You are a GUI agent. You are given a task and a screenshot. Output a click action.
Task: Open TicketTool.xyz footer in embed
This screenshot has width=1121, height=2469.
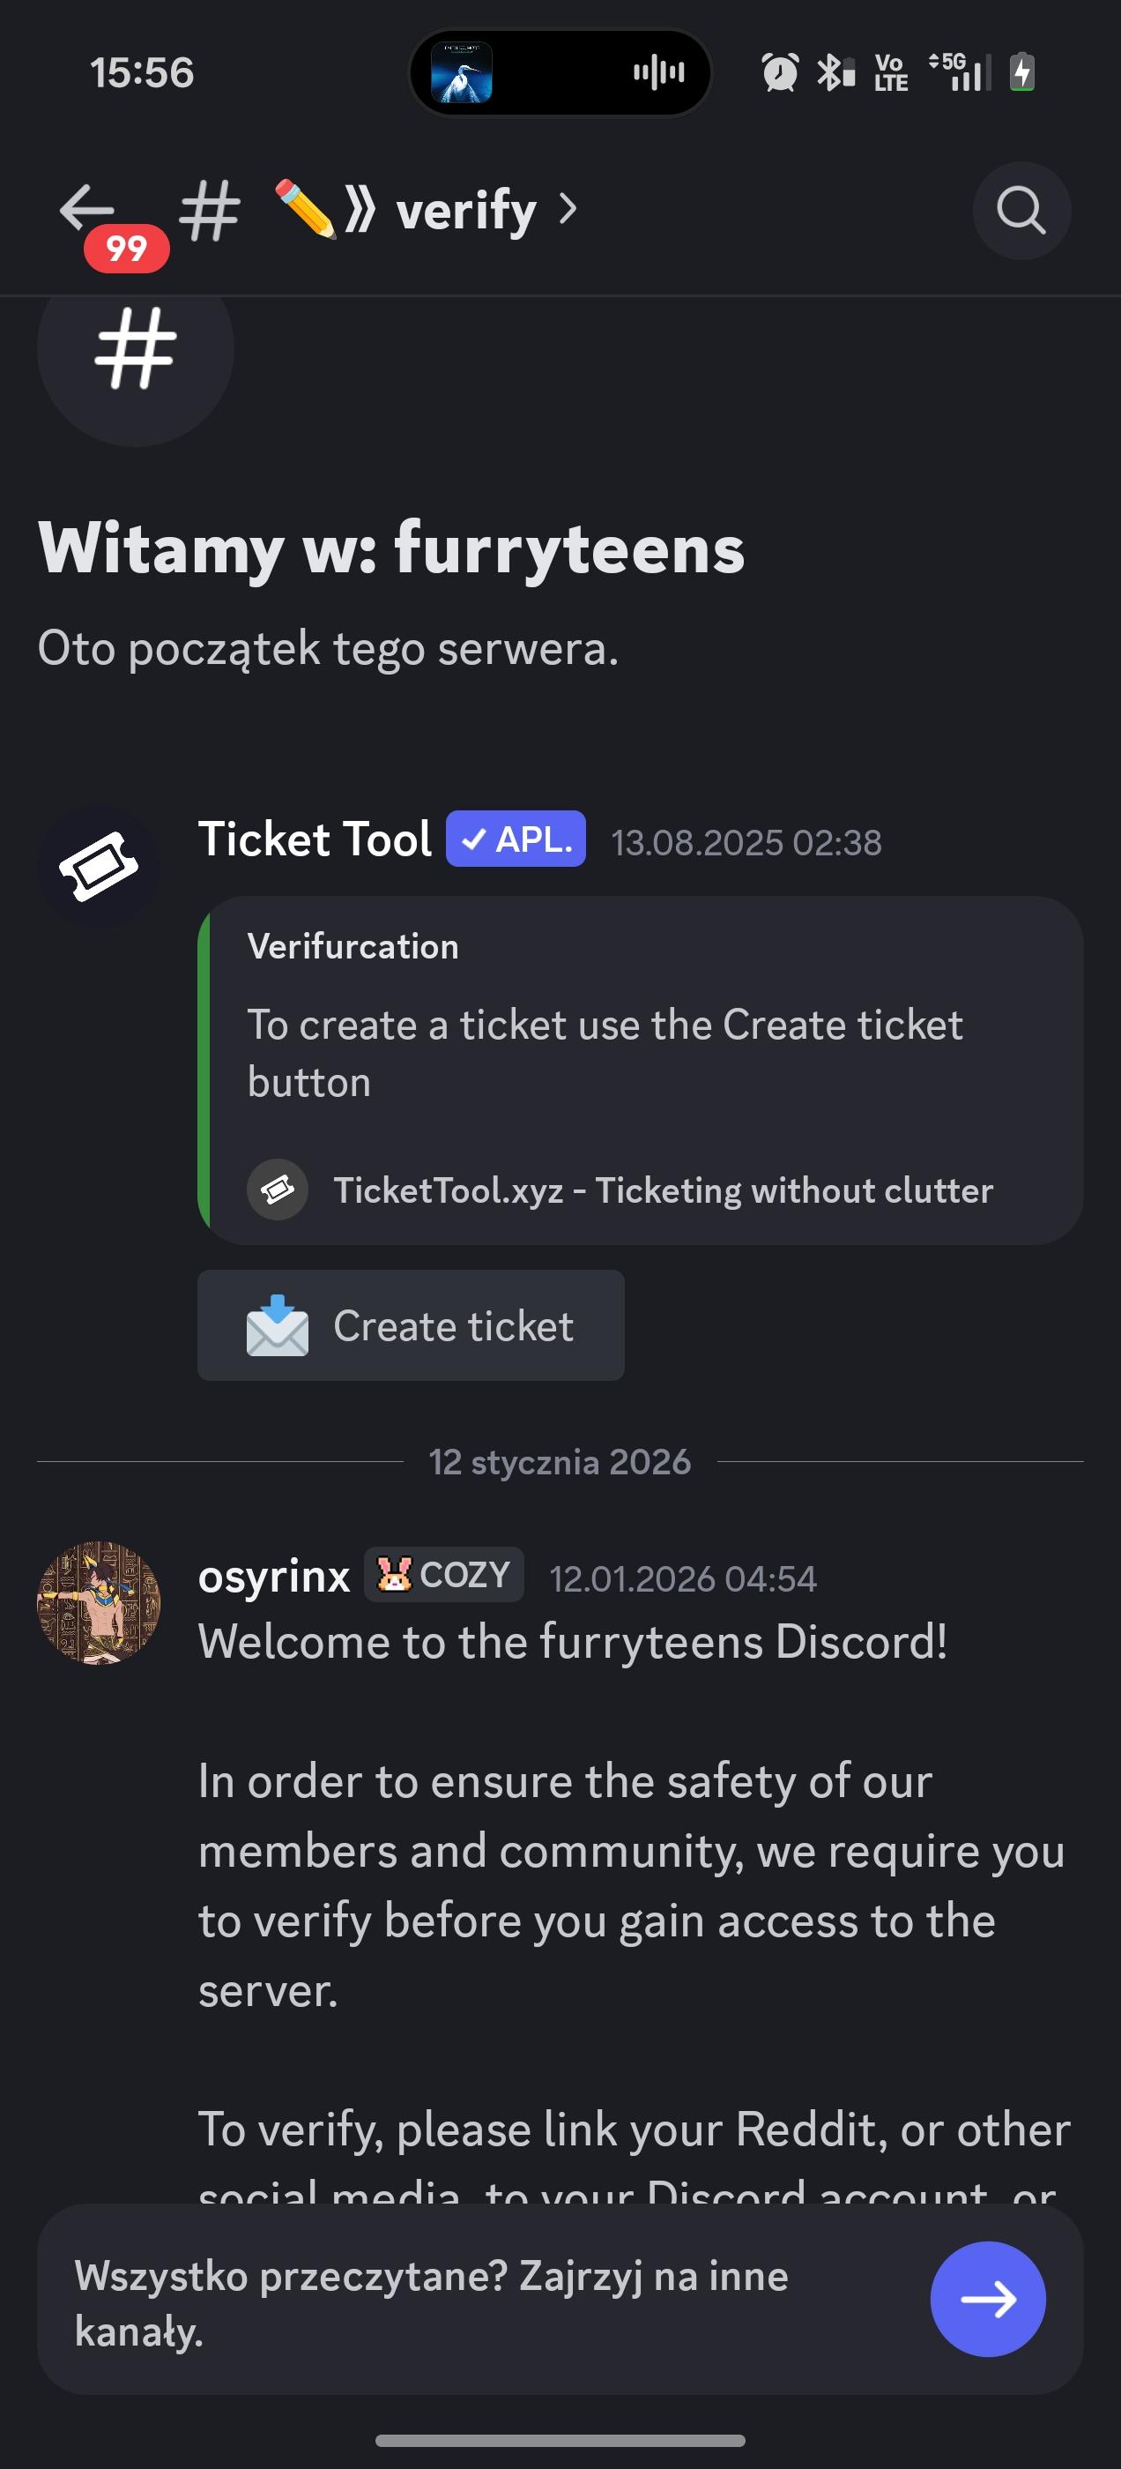tap(663, 1190)
